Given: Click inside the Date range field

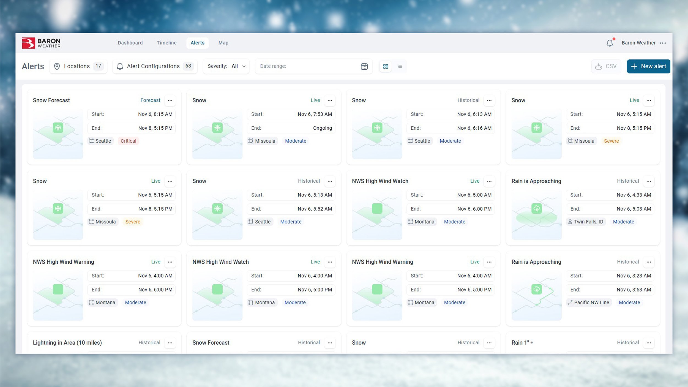Looking at the screenshot, I should 303,66.
